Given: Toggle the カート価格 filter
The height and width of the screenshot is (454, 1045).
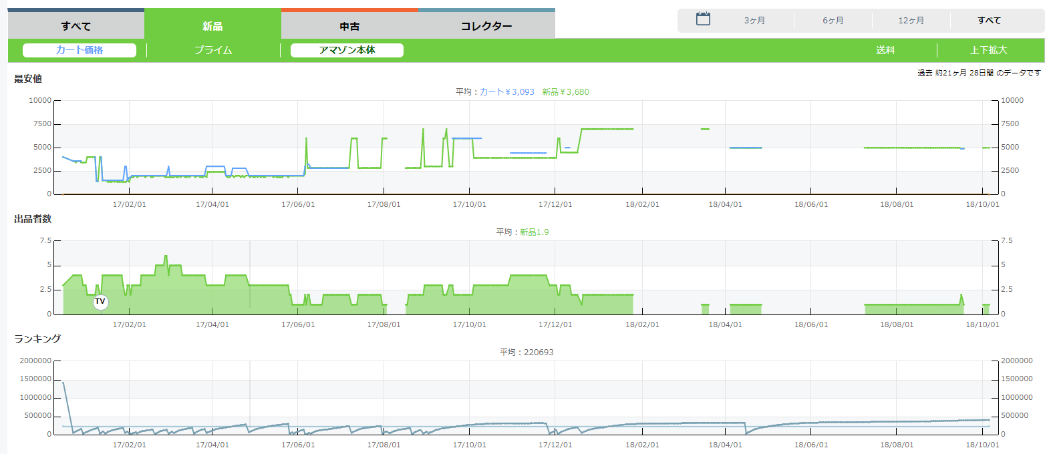Looking at the screenshot, I should [80, 50].
